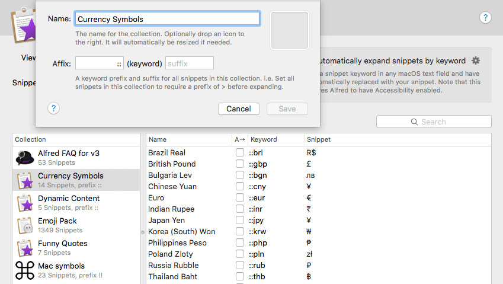Click the collection icon drop well
Image resolution: width=503 pixels, height=284 pixels.
click(x=289, y=30)
